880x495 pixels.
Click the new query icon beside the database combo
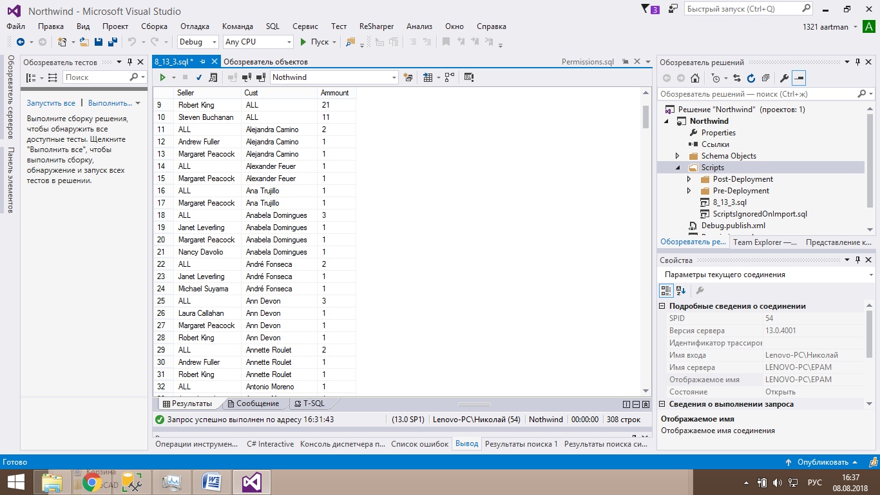tap(408, 77)
